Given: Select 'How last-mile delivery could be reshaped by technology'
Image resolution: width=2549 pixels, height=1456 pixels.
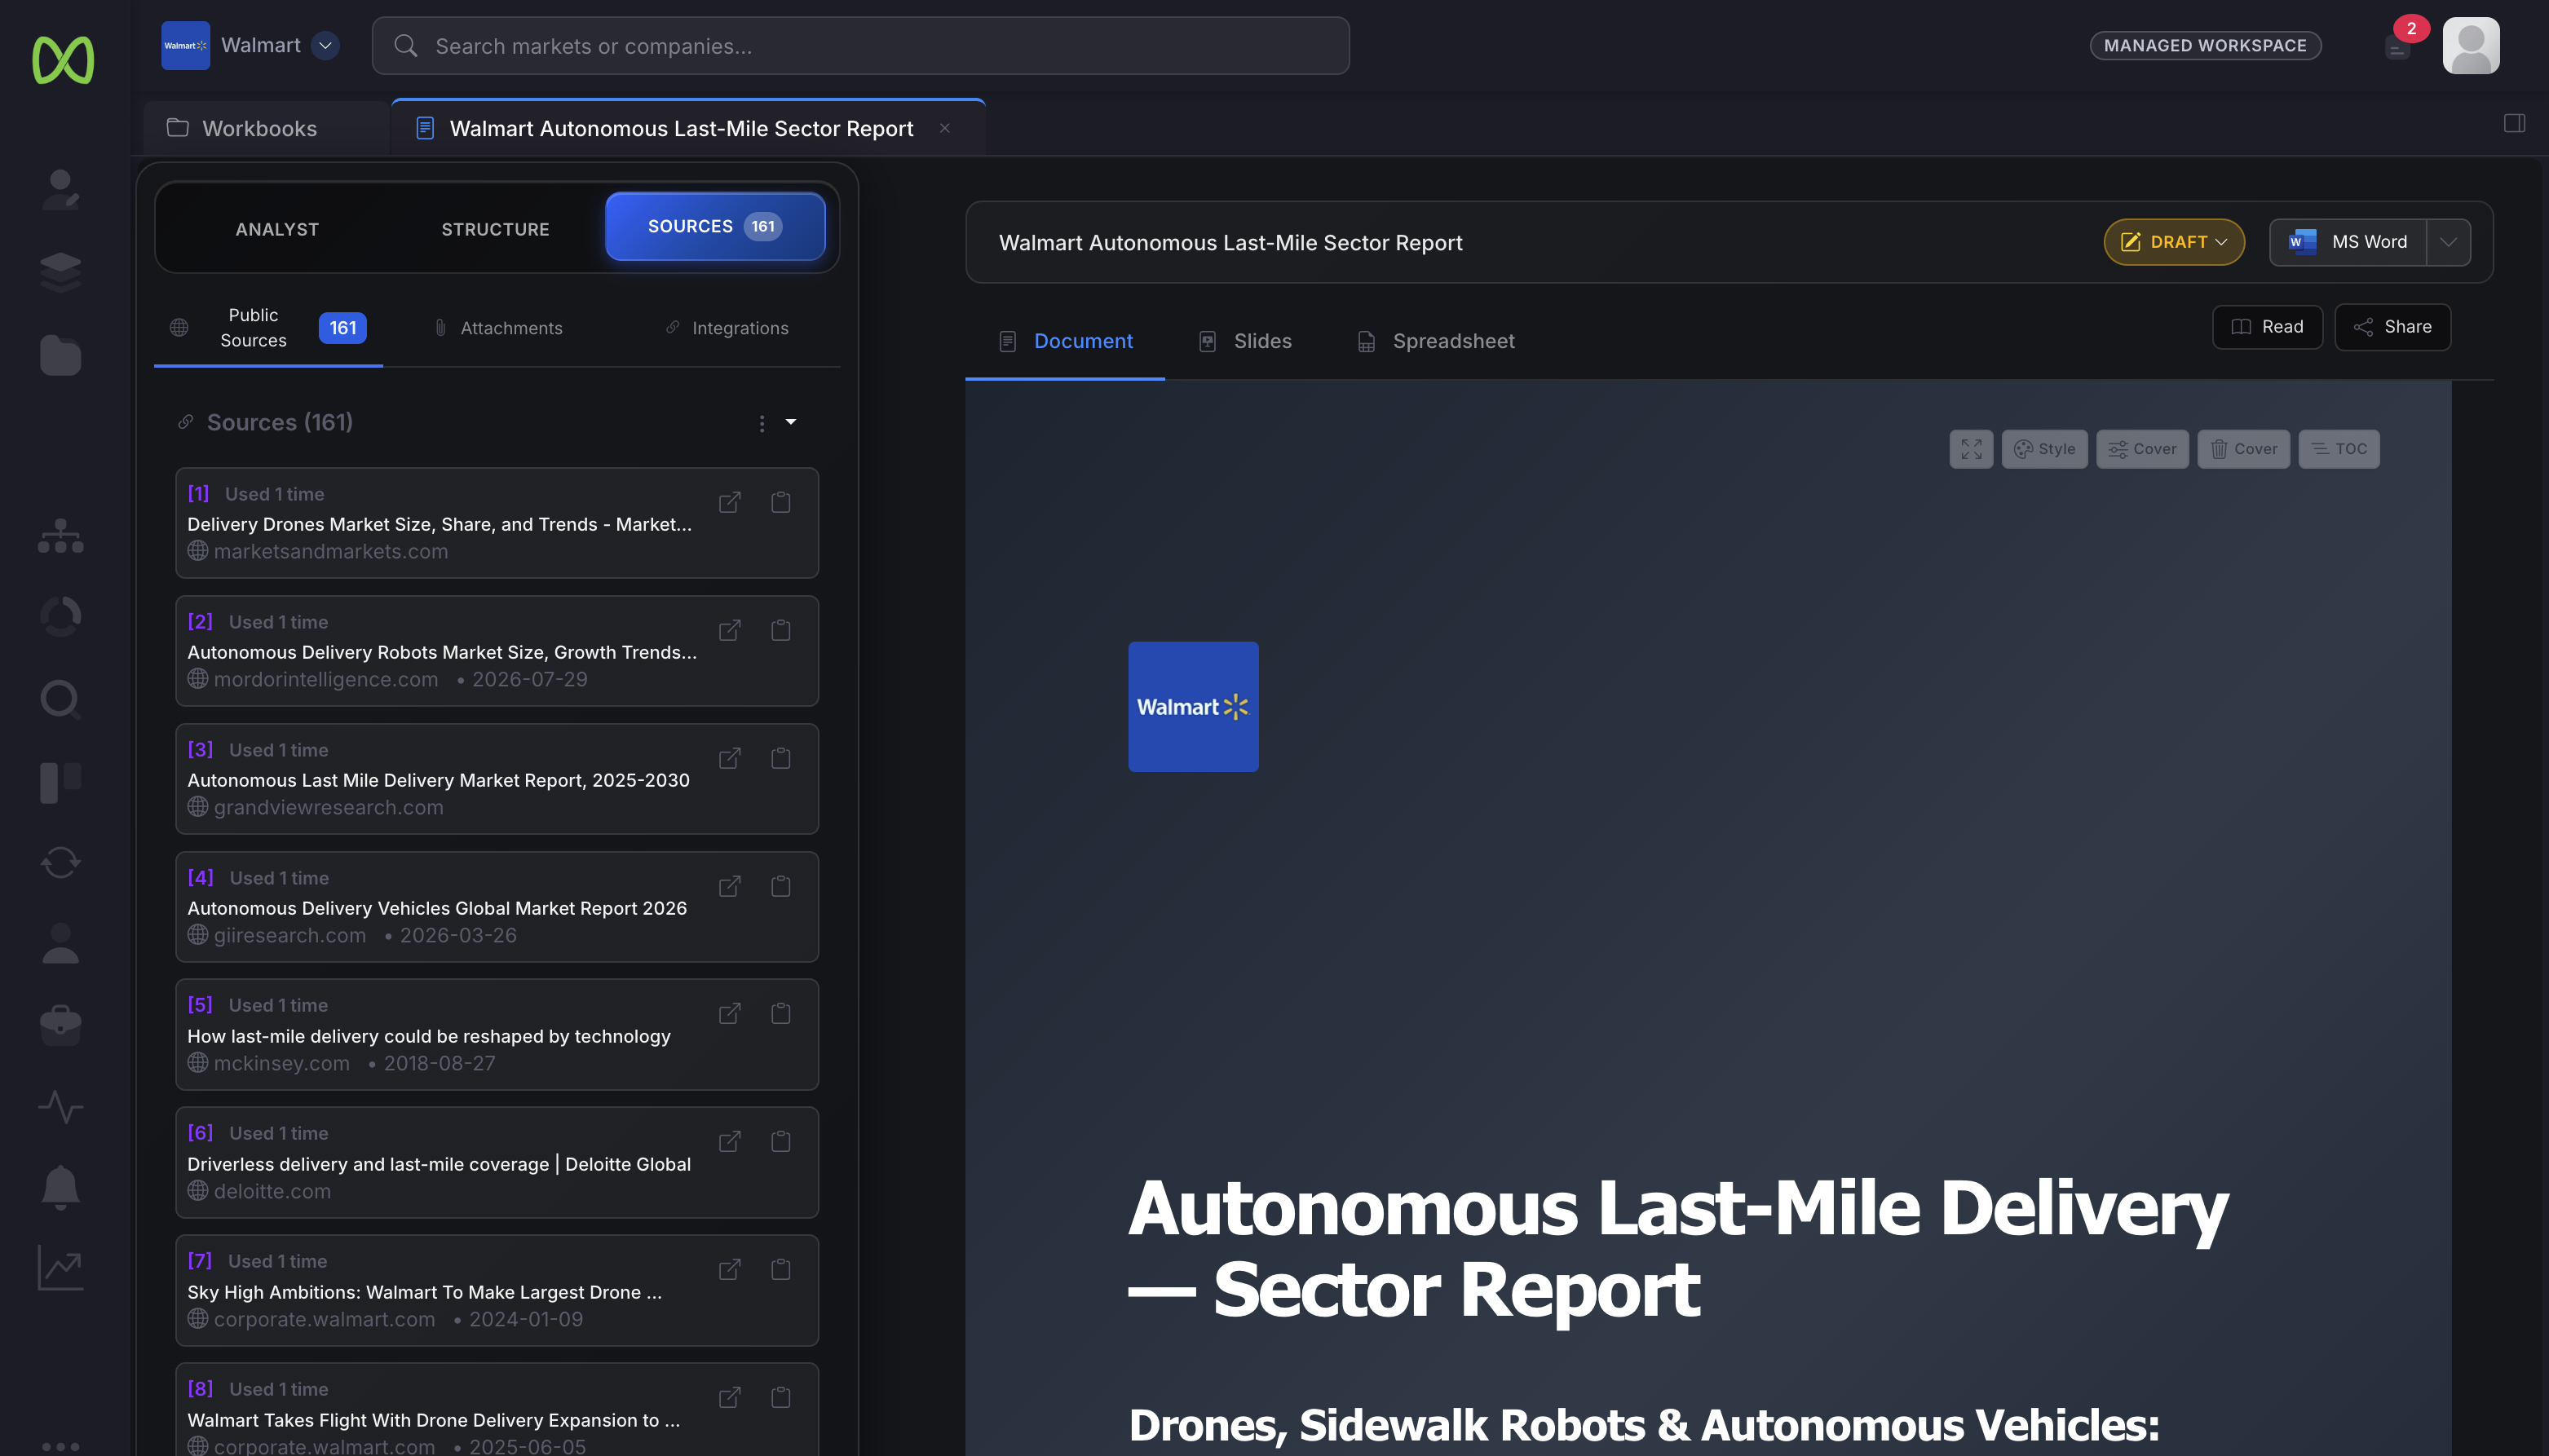Looking at the screenshot, I should point(429,1036).
